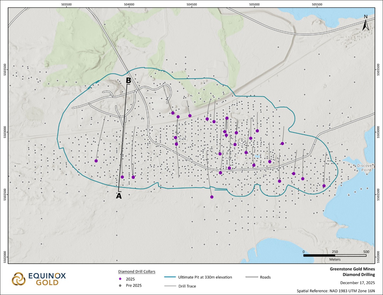Viewport: 383px width, 295px height.
Task: Click the blue Ultimate Pit legend line
Action: point(170,277)
